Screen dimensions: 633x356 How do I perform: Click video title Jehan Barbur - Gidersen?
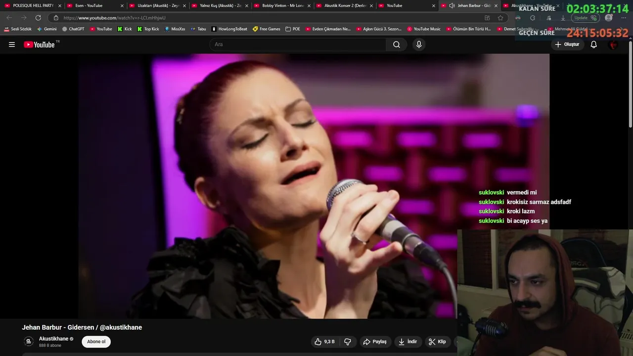pos(82,327)
